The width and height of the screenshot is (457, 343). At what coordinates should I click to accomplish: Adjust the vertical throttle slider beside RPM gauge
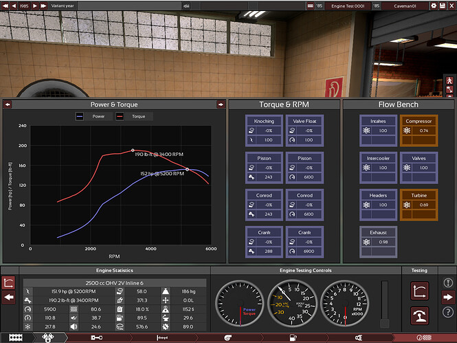pos(385,299)
